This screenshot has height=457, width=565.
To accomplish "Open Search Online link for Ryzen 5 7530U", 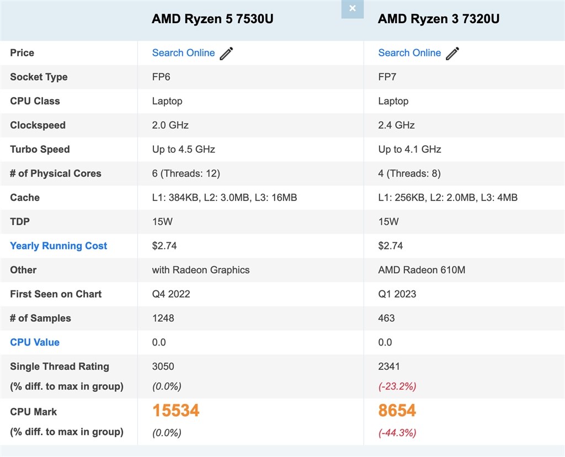I will click(183, 53).
